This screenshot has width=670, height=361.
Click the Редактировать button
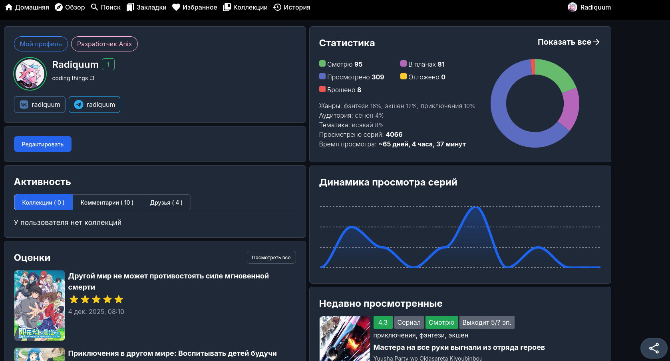43,144
